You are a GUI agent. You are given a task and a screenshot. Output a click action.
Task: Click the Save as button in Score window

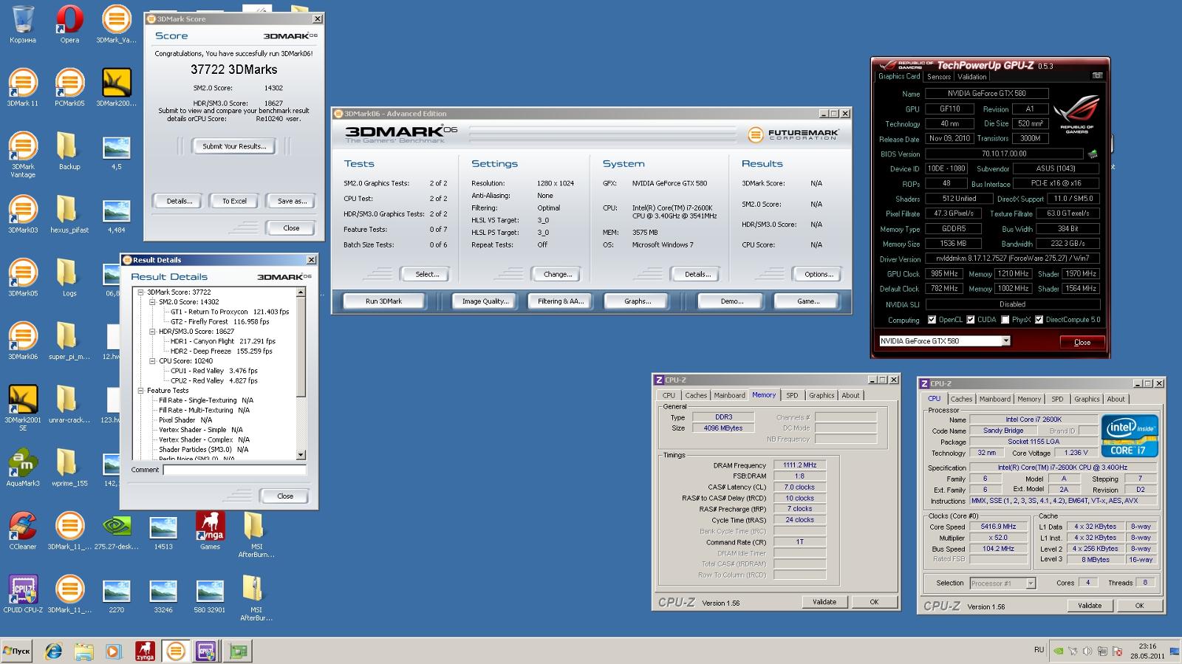(x=292, y=201)
